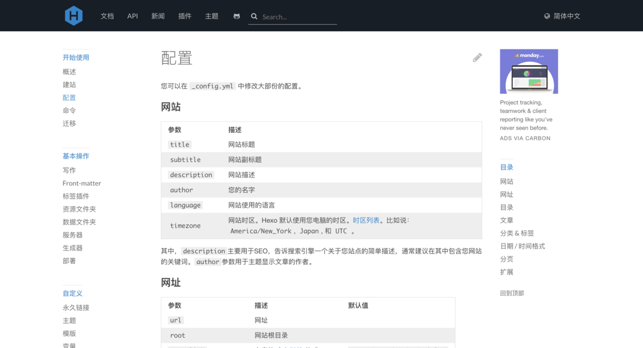The image size is (643, 348).
Task: Go to 主题 in the navbar
Action: (212, 16)
